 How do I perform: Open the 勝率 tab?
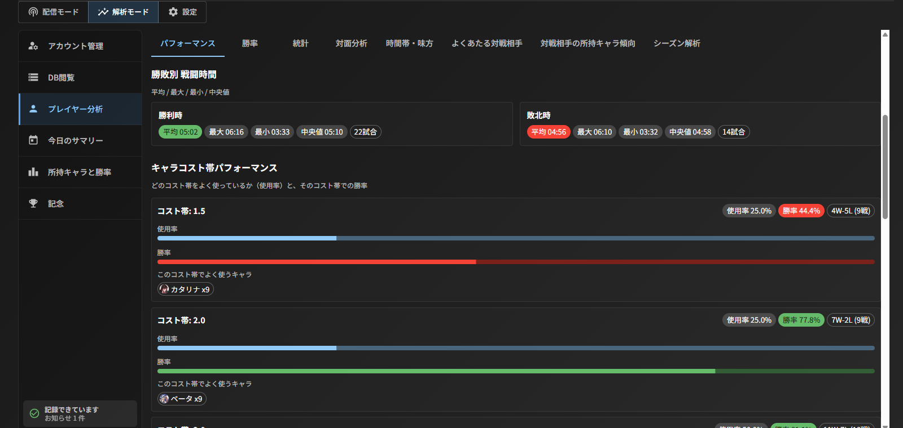click(250, 43)
